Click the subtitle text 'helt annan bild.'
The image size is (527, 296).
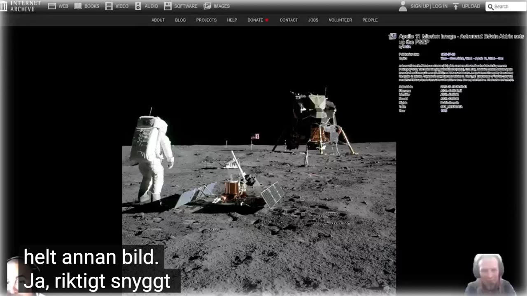pyautogui.click(x=91, y=257)
